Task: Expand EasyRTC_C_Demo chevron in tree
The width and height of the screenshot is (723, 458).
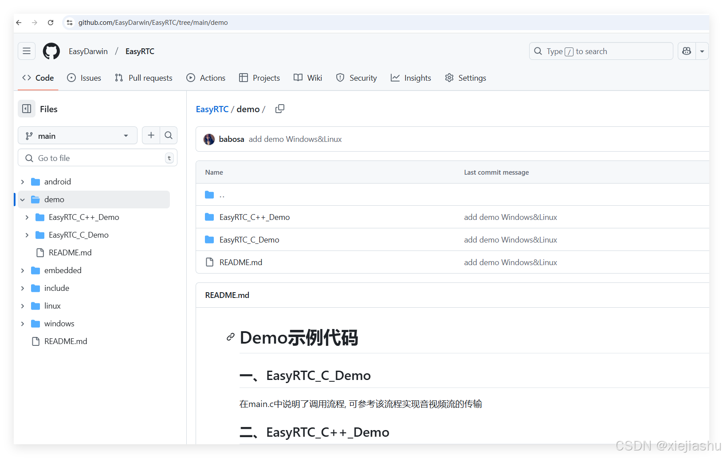Action: pyautogui.click(x=27, y=235)
